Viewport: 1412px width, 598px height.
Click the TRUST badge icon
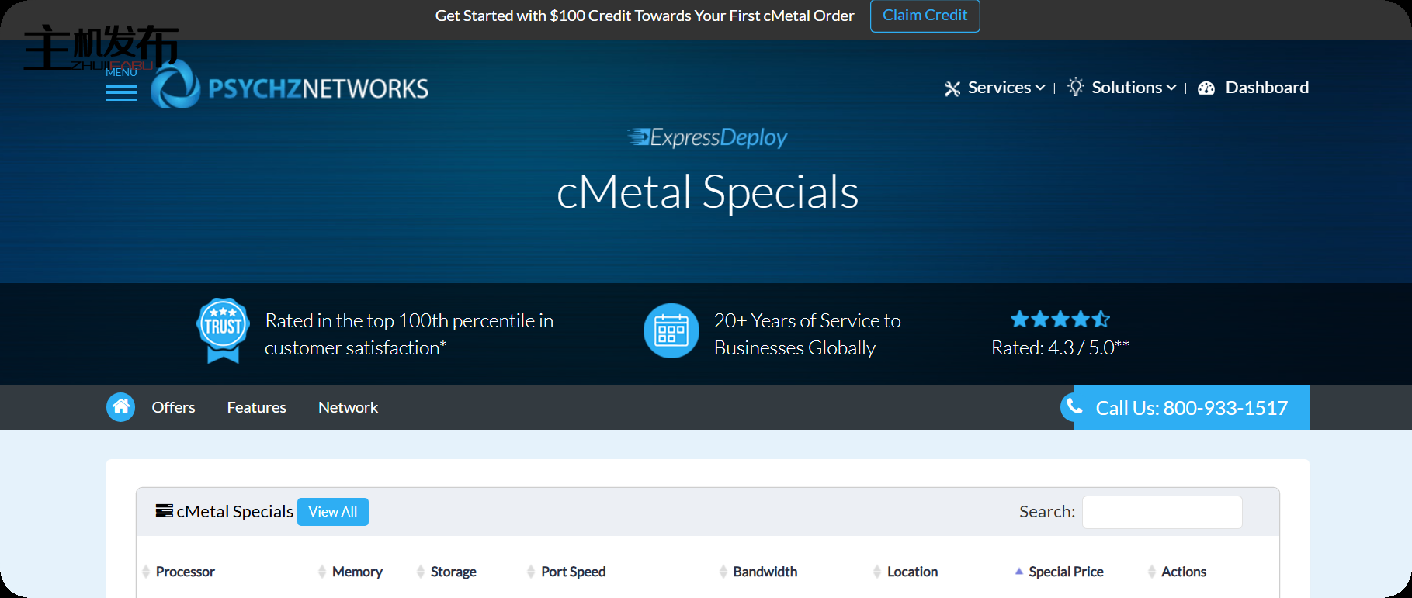(223, 330)
